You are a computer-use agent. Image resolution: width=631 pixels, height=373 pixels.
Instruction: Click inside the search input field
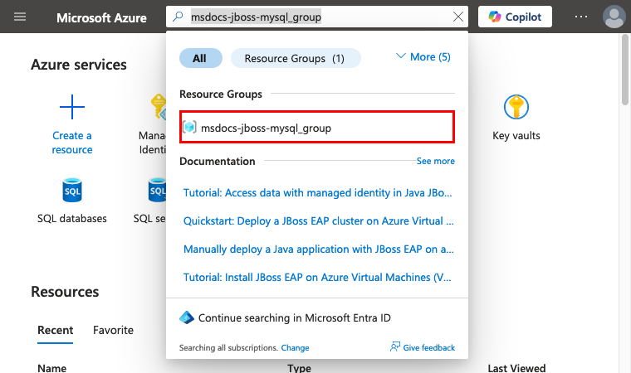click(318, 17)
